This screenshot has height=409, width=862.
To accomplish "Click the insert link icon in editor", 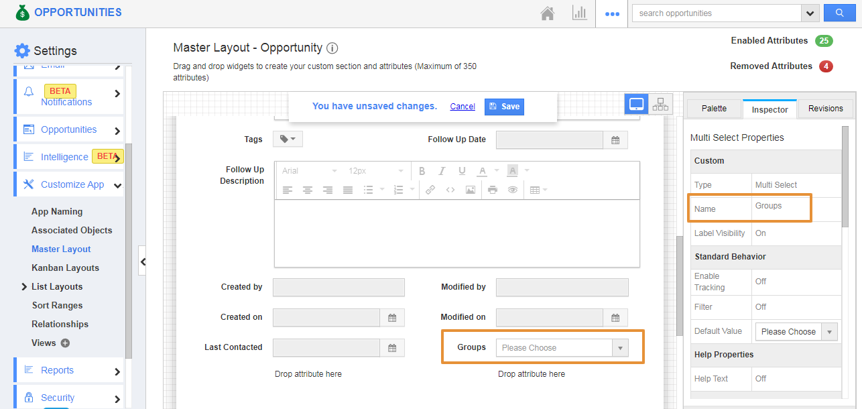I will pos(430,190).
